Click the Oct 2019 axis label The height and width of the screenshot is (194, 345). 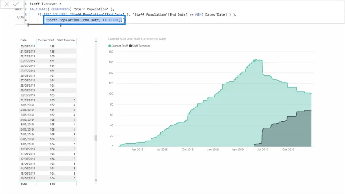tap(288, 150)
